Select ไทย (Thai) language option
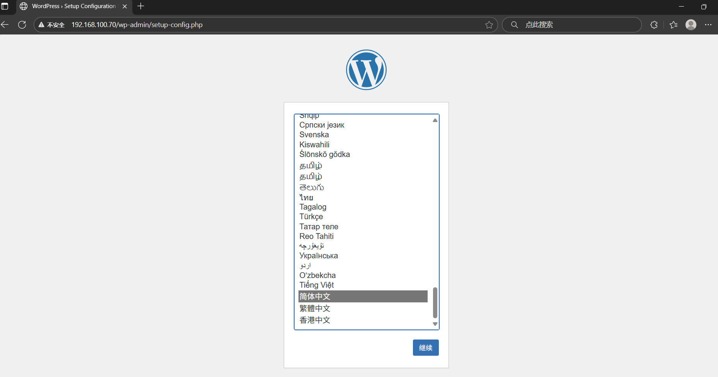Screen dimensions: 718x377 tap(363, 197)
